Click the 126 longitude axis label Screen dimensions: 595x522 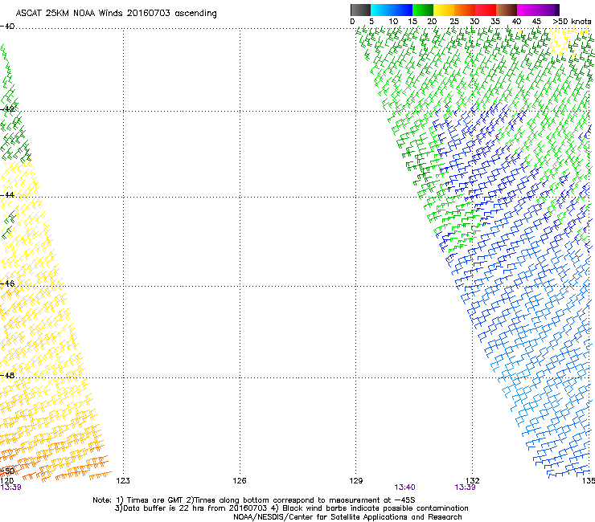(240, 481)
